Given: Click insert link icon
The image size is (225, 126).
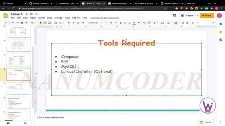Looking at the screenshot, I should click(144, 23).
